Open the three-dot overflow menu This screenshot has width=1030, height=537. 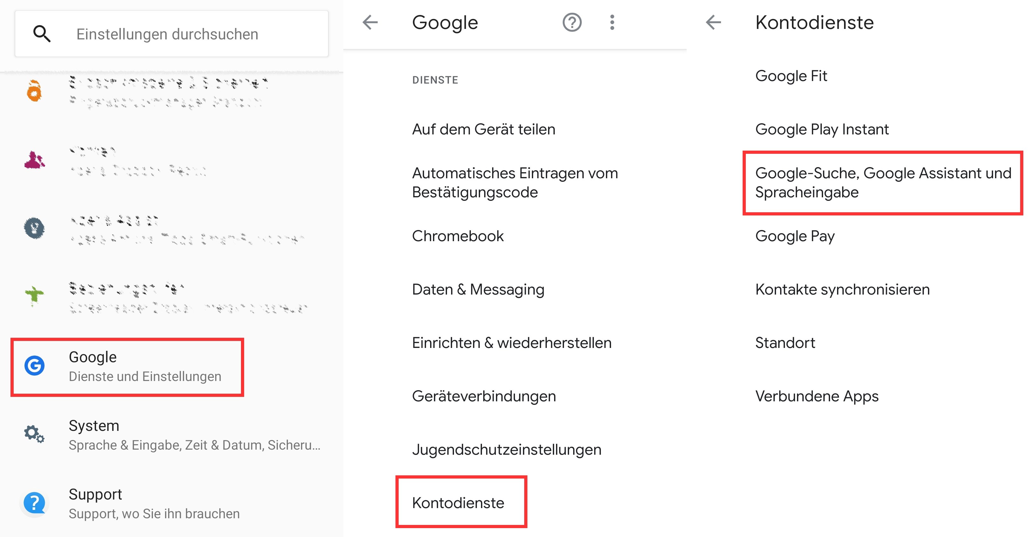[x=612, y=22]
